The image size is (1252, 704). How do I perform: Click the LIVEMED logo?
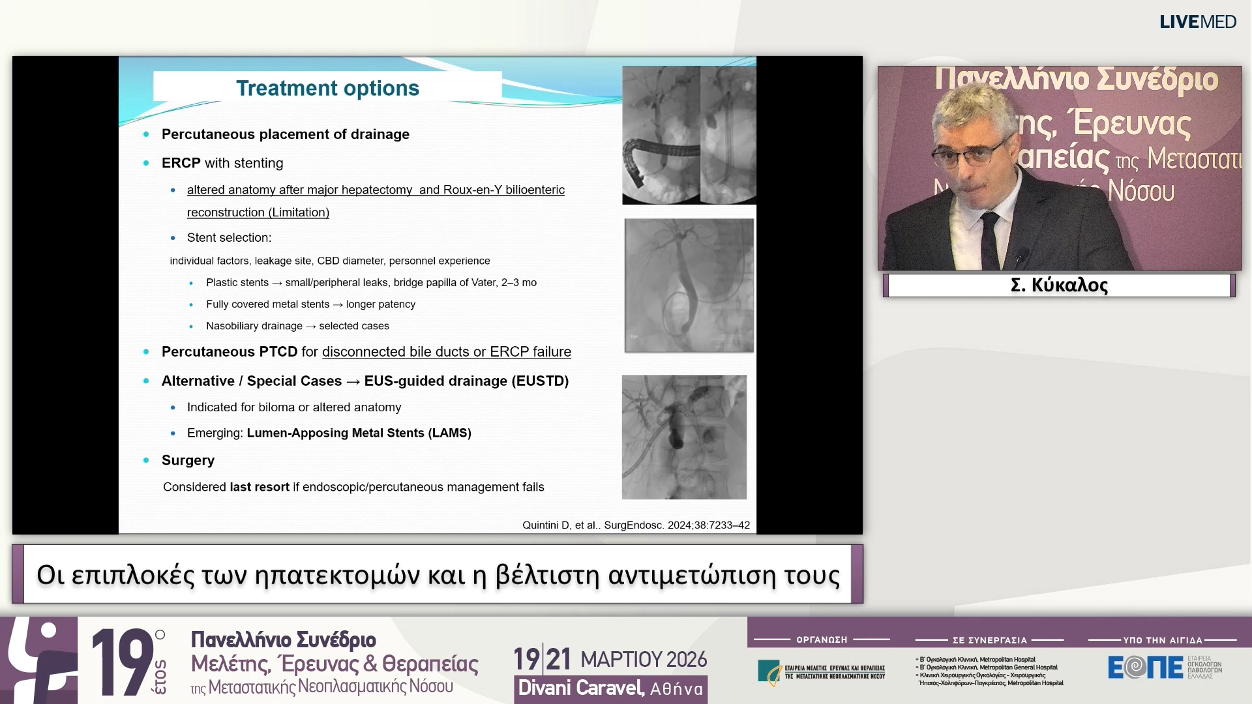click(x=1197, y=22)
